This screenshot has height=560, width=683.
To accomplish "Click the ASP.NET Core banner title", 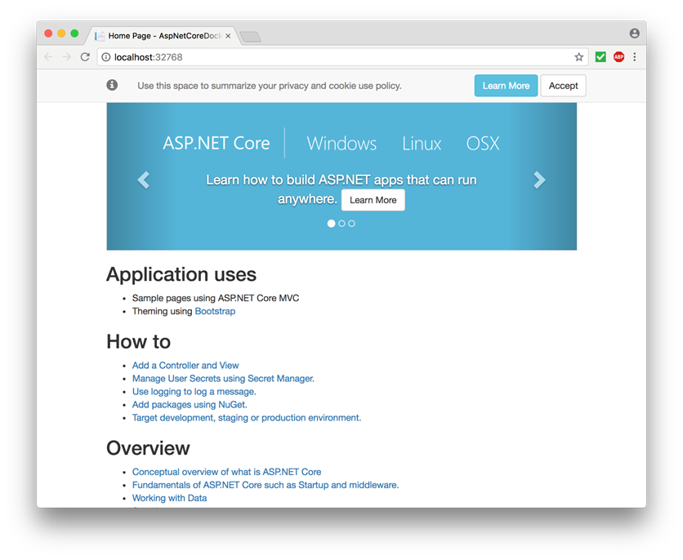I will click(x=217, y=143).
